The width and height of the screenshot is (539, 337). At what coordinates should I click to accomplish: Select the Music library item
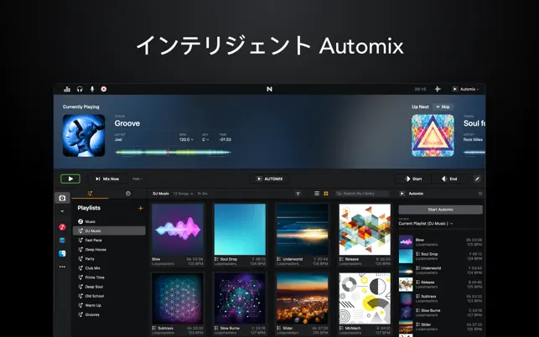(x=109, y=221)
